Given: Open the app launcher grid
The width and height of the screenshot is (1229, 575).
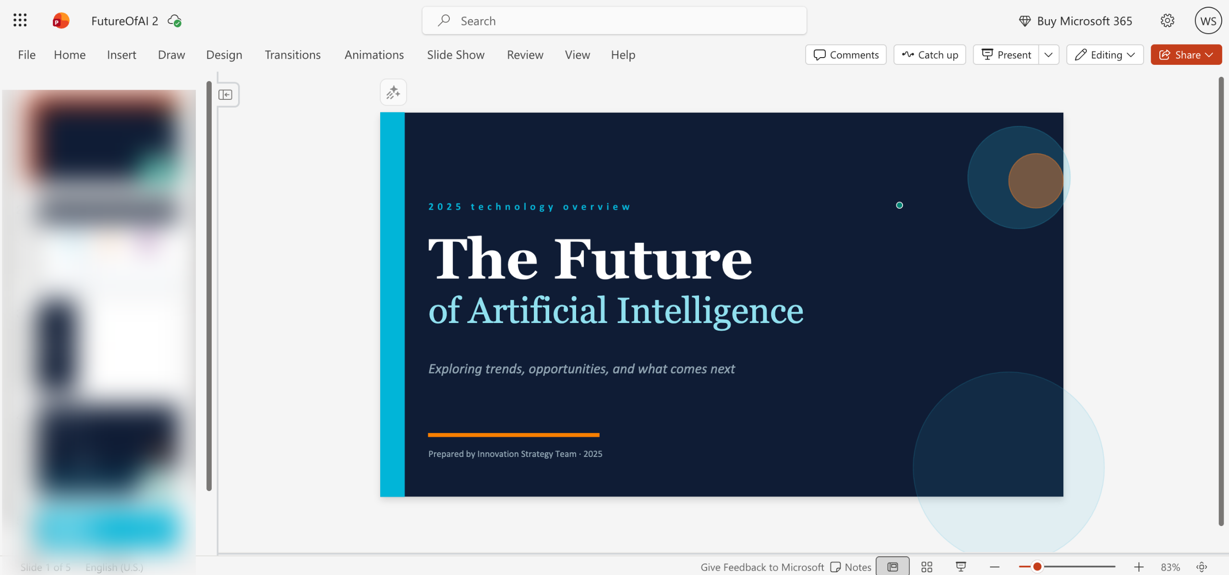Looking at the screenshot, I should [20, 21].
